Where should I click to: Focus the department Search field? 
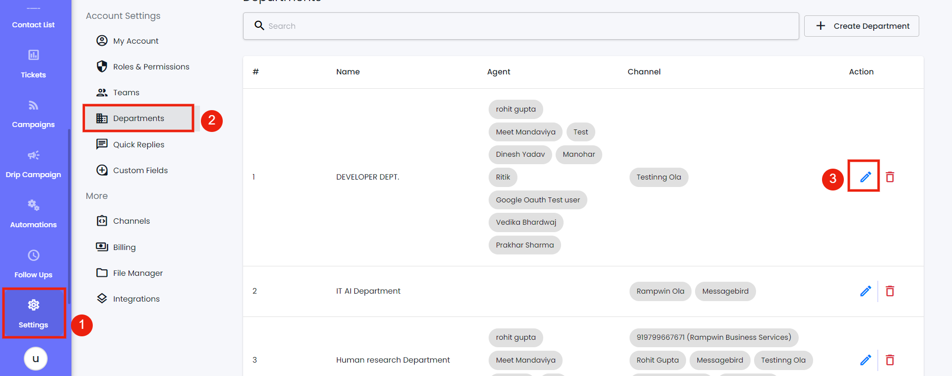(521, 26)
